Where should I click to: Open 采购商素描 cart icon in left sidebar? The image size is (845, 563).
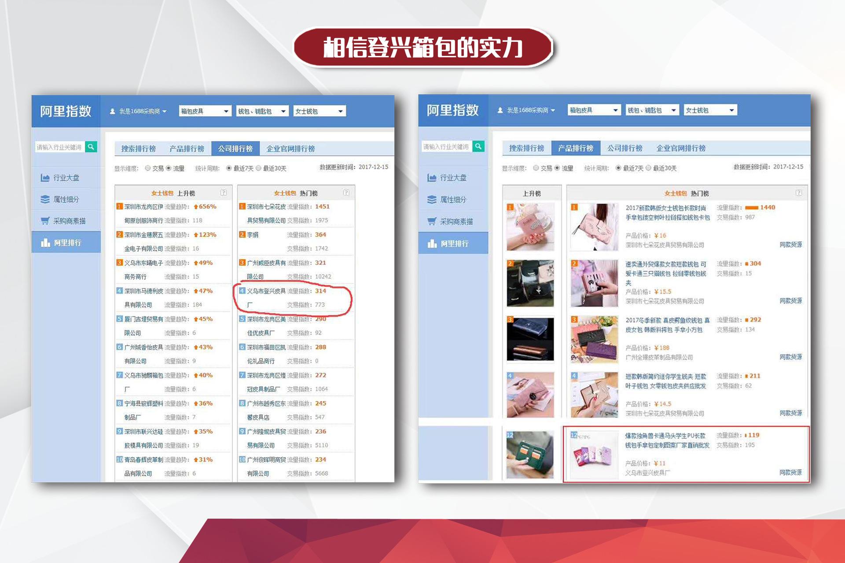pos(45,221)
